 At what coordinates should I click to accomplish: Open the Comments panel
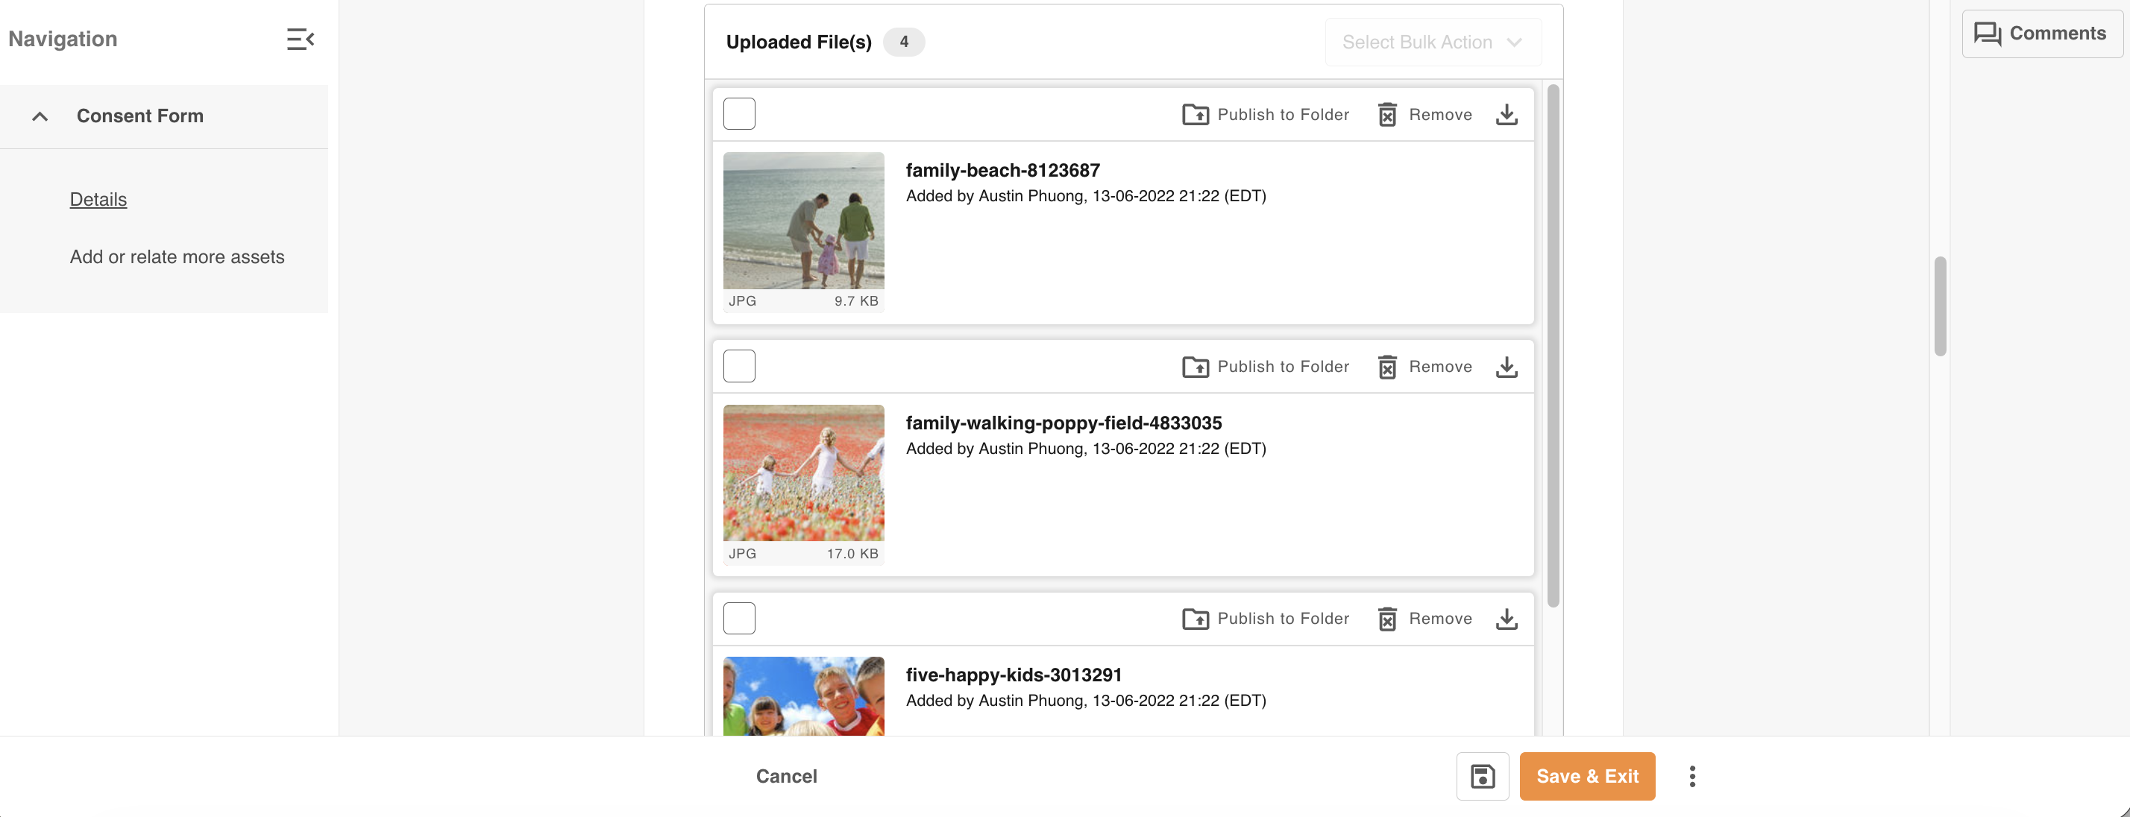click(2041, 34)
